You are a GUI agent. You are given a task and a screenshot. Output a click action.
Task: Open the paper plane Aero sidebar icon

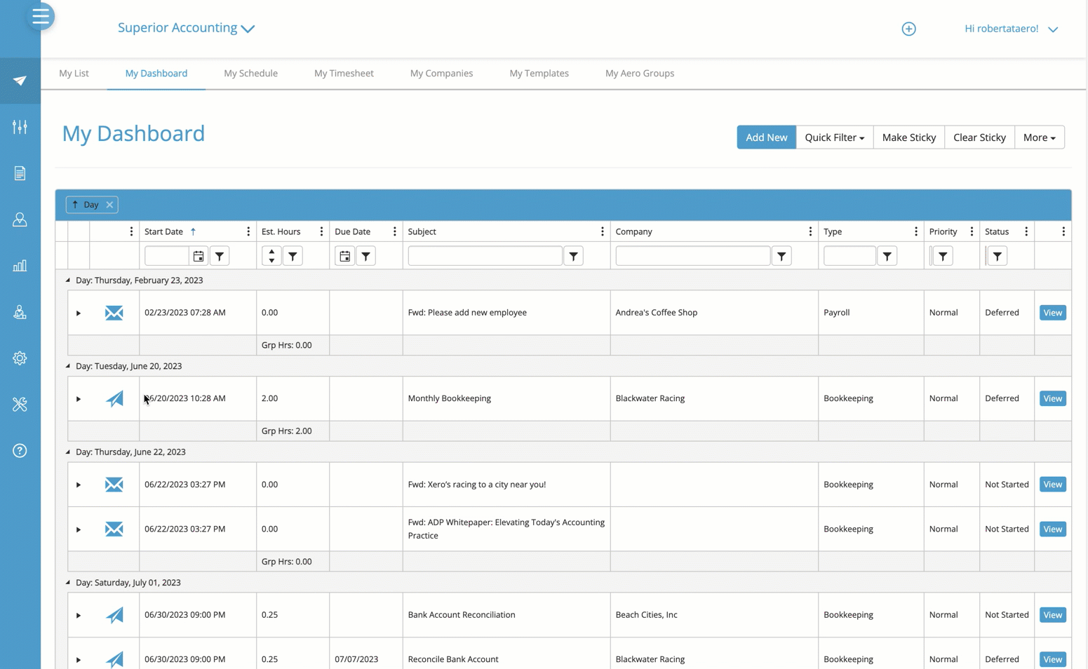click(20, 81)
